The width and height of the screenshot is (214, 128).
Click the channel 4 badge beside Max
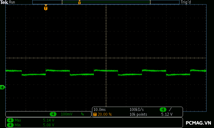pos(10,120)
